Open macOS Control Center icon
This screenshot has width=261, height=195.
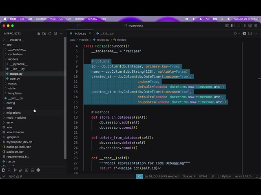[x=229, y=19]
